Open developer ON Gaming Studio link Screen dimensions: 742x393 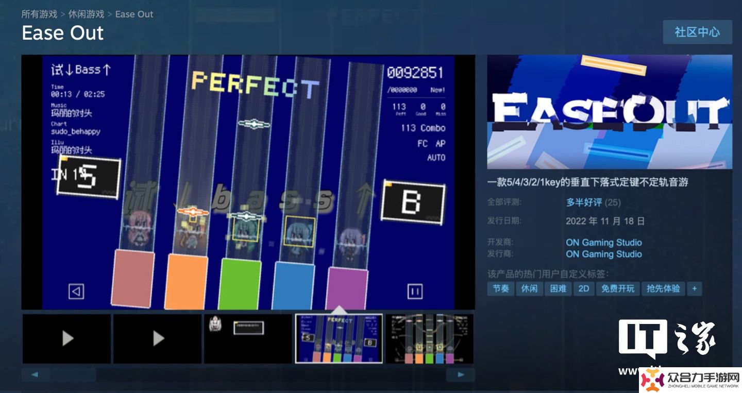[604, 242]
